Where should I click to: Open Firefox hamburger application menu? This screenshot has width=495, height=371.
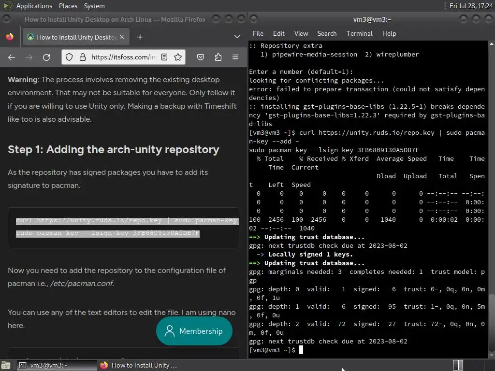tap(235, 57)
